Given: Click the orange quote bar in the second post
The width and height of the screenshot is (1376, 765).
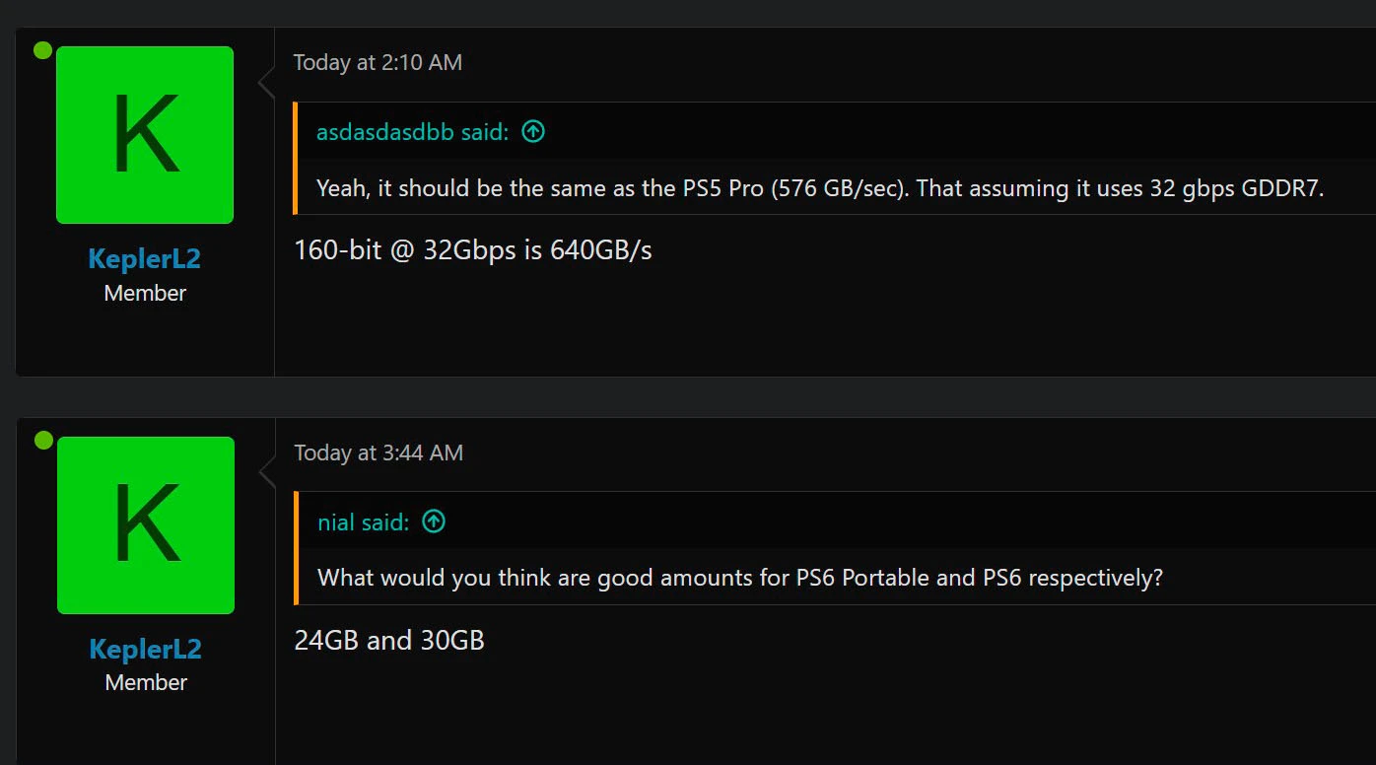Looking at the screenshot, I should pos(296,547).
